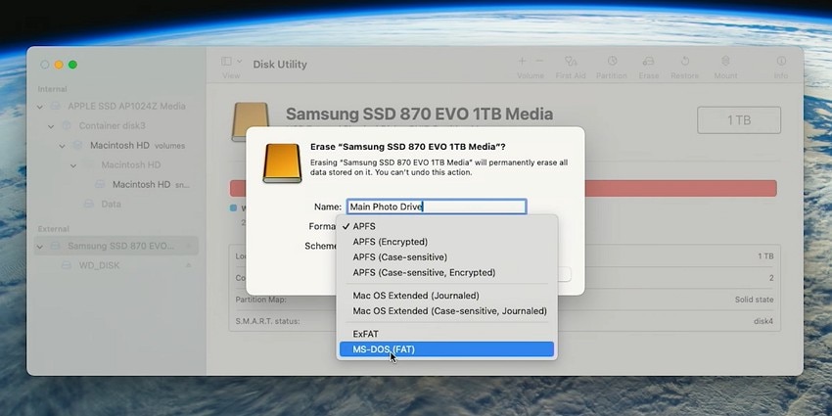832x416 pixels.
Task: Click the 1 TB capacity box
Action: [x=739, y=120]
